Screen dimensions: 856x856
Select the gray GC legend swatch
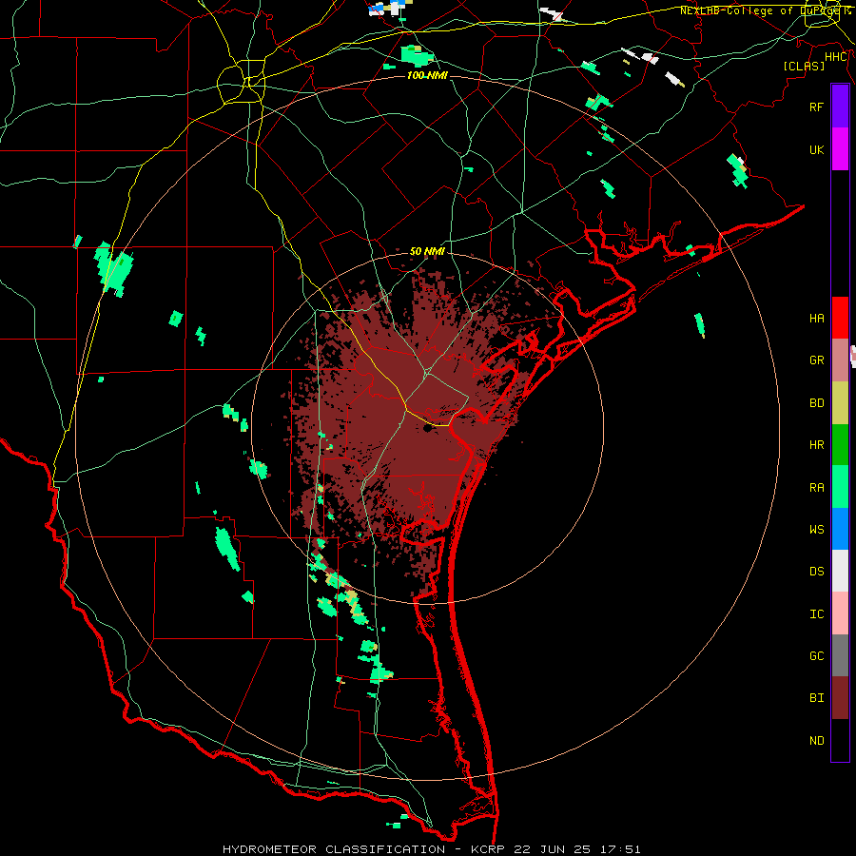click(x=840, y=655)
